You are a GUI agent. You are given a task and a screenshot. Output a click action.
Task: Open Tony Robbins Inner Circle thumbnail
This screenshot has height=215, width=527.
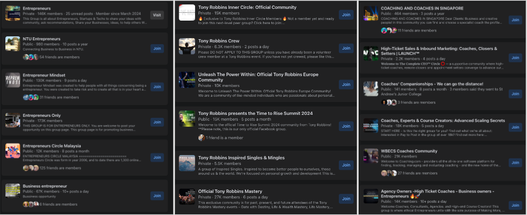tap(187, 12)
